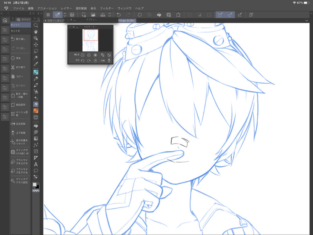This screenshot has width=313, height=235.
Task: Open the Clip Studio button in command bar
Action: click(72, 15)
